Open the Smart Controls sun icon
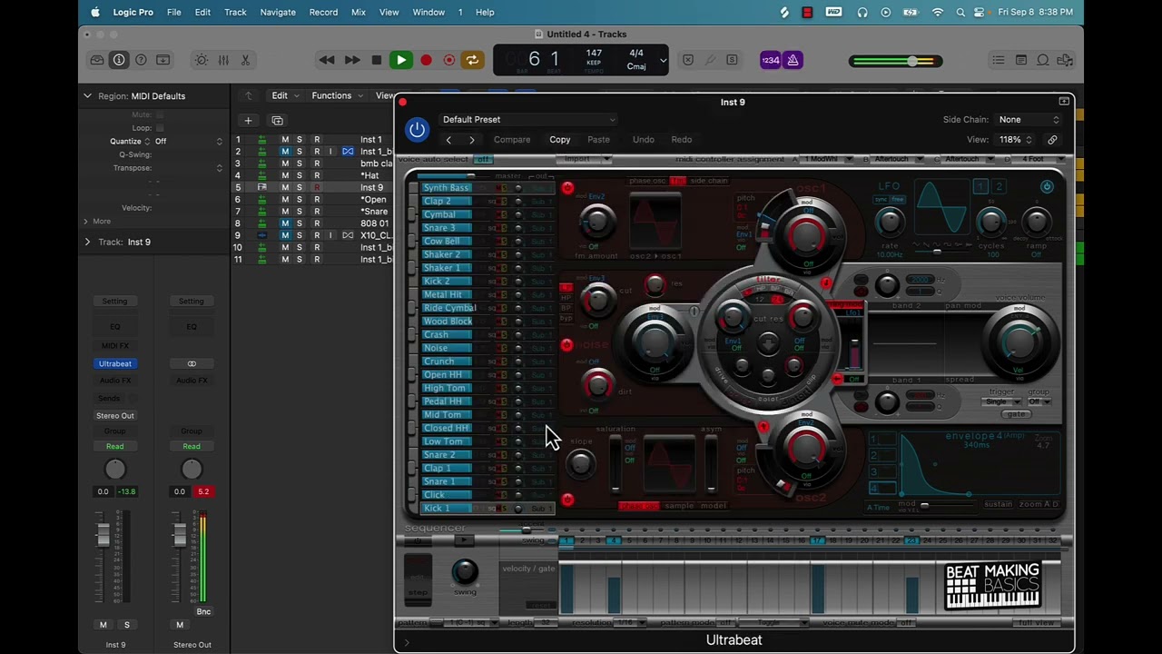 point(202,60)
